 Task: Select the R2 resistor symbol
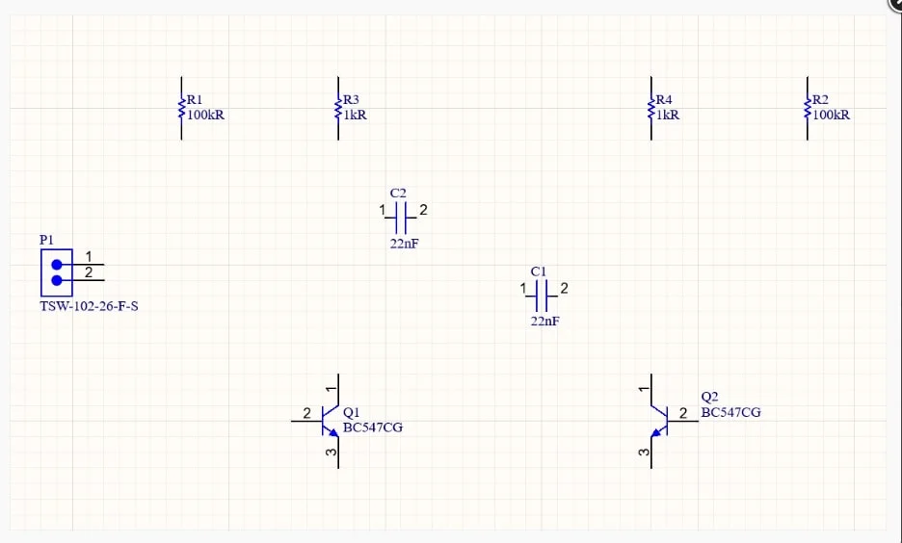[808, 108]
